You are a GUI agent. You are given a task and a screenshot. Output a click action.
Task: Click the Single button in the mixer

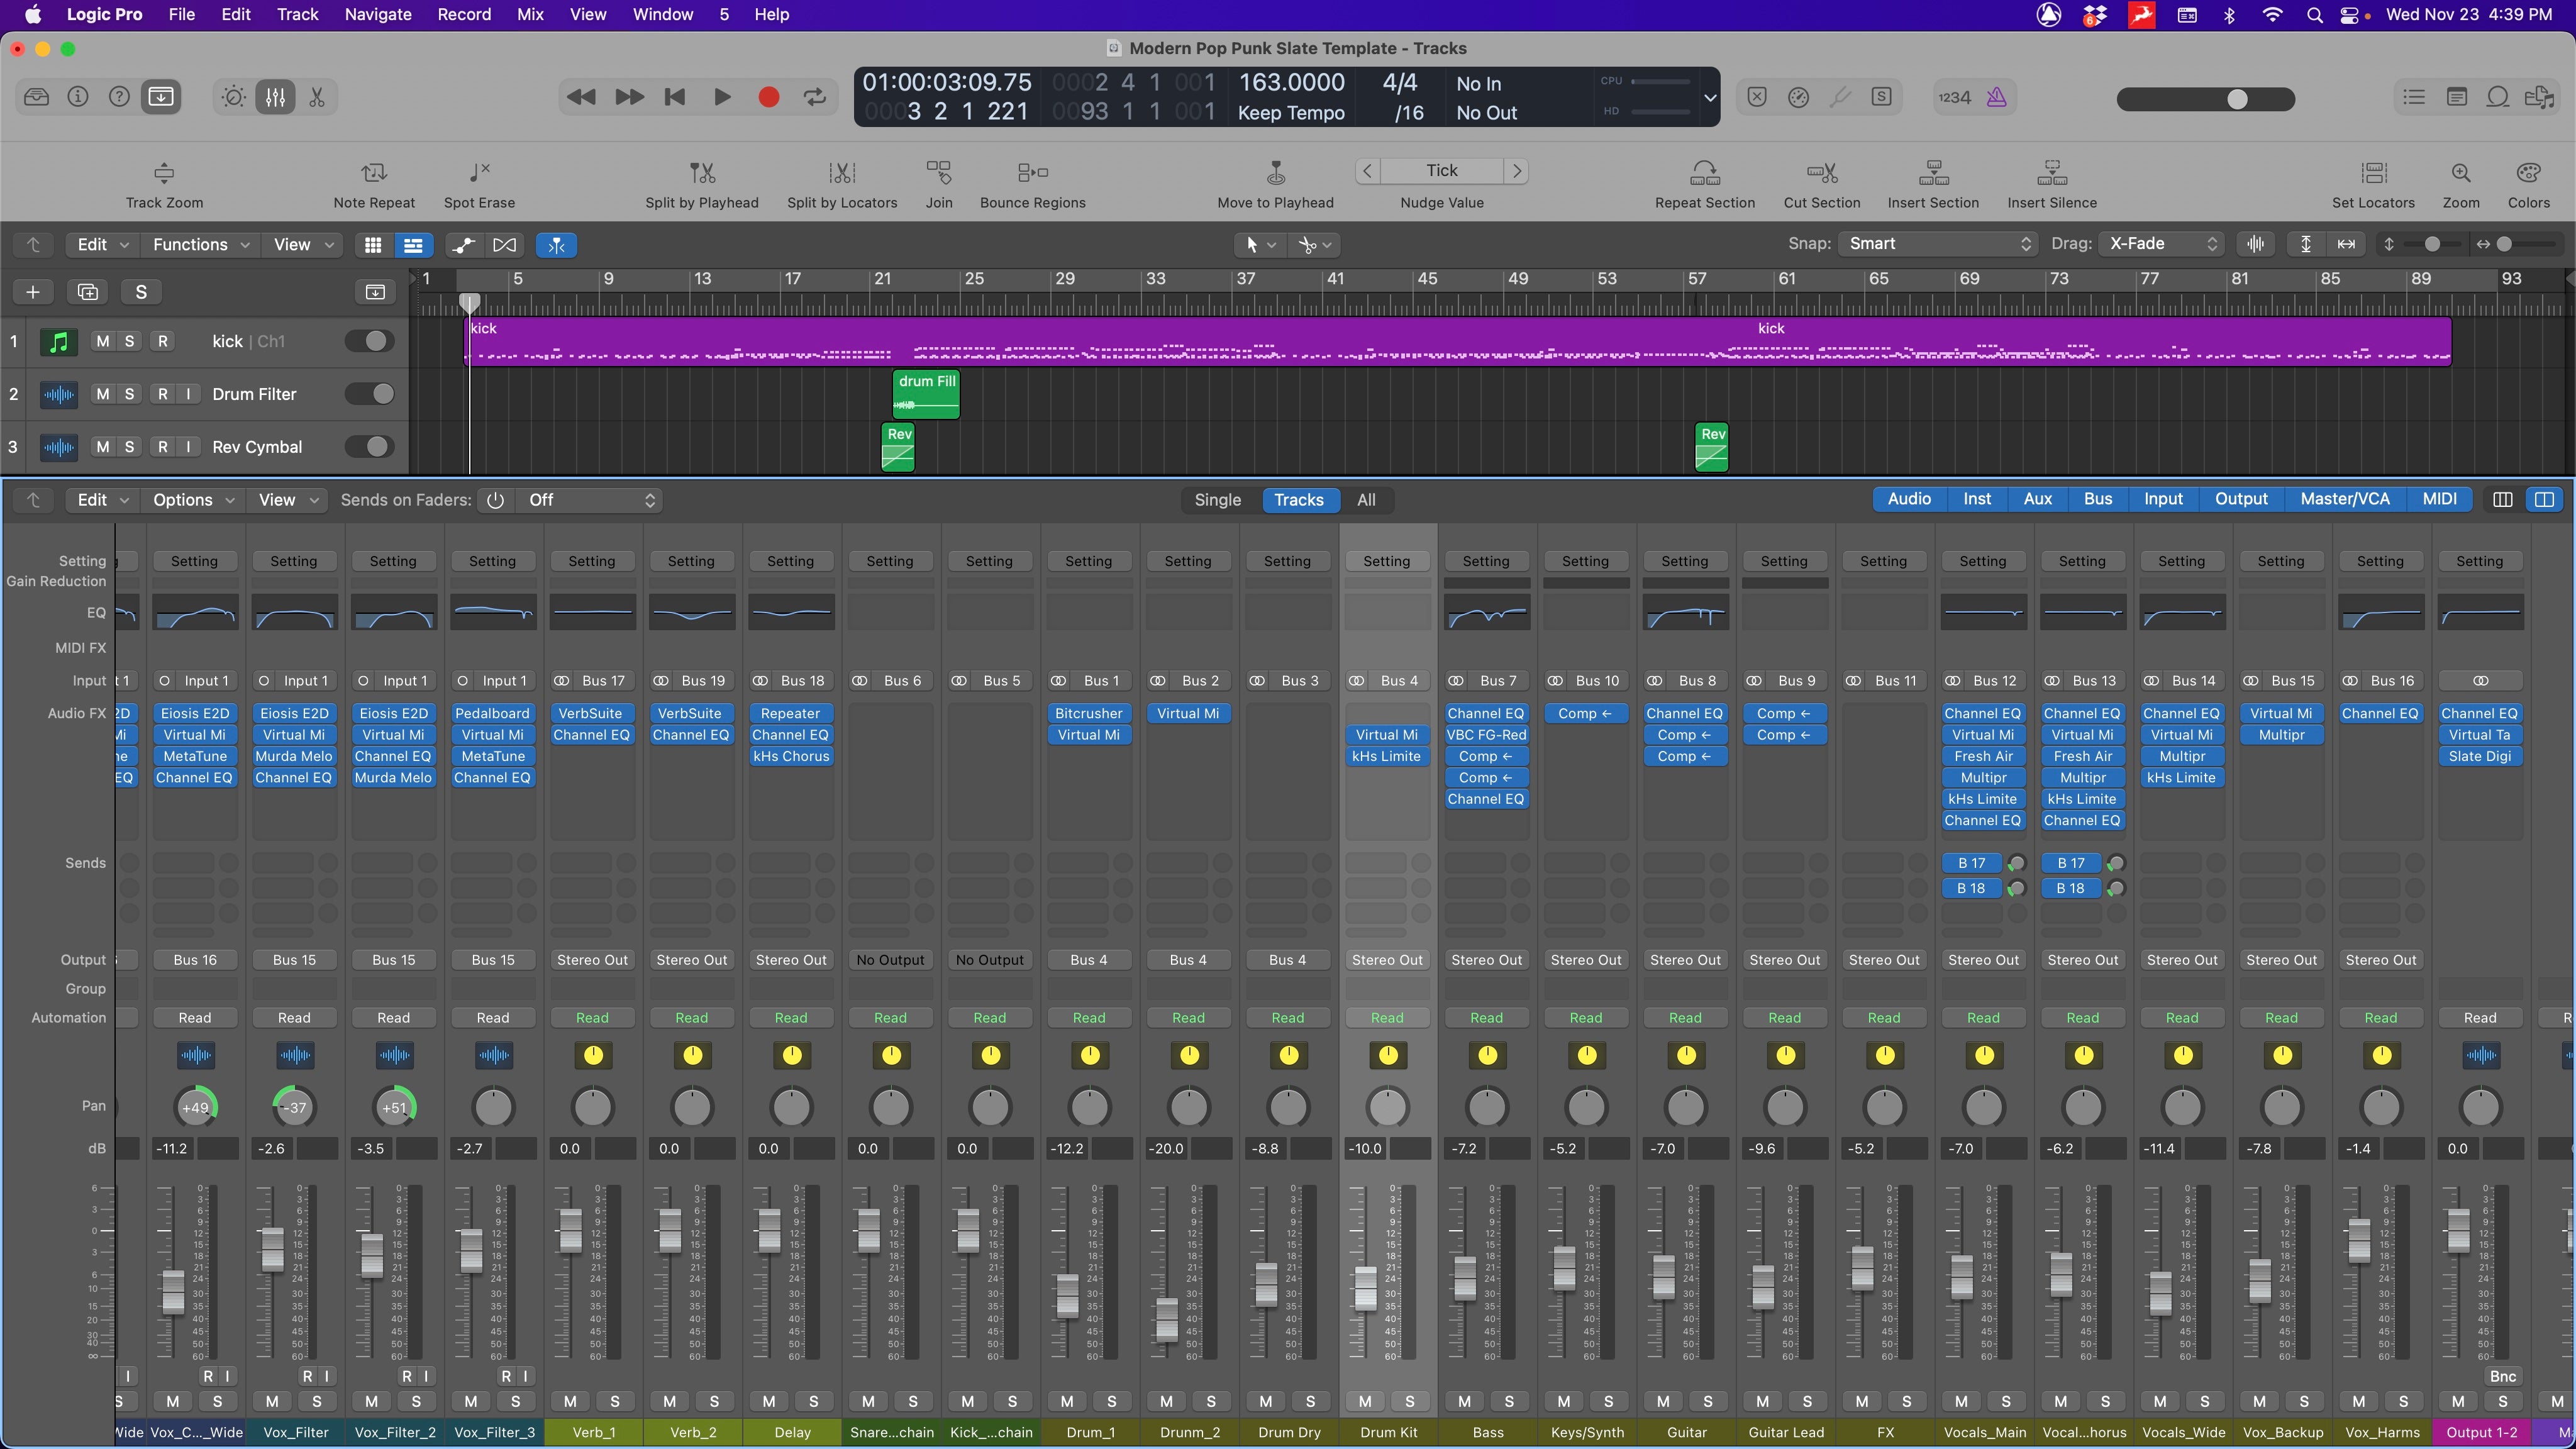(x=1217, y=499)
